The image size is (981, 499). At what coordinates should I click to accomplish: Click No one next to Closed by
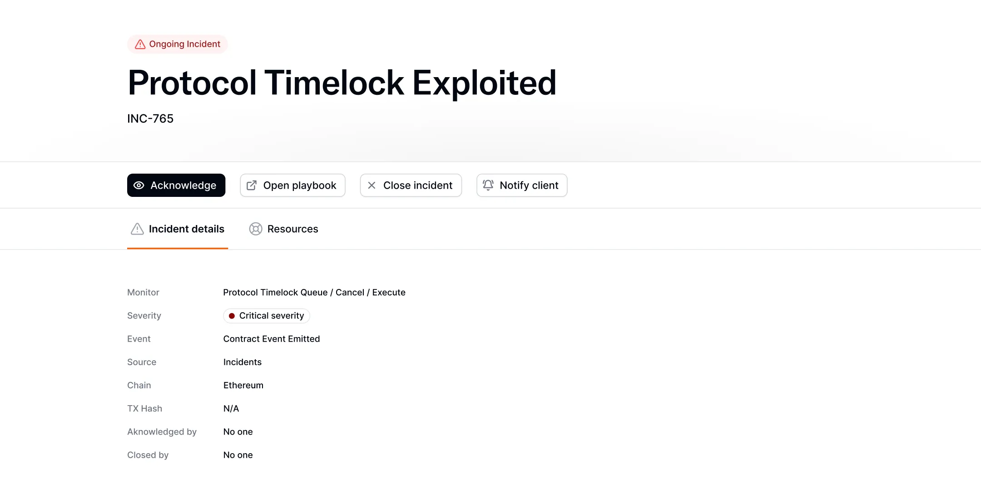pyautogui.click(x=238, y=455)
